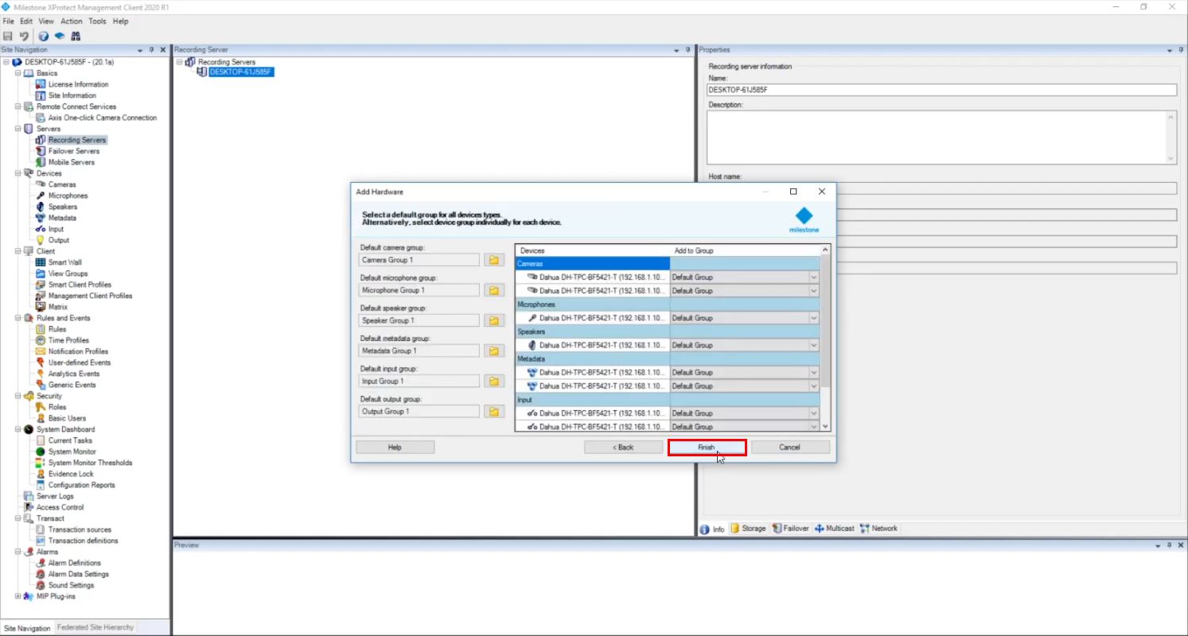This screenshot has height=636, width=1188.
Task: Click Finish to add the hardware
Action: point(707,447)
